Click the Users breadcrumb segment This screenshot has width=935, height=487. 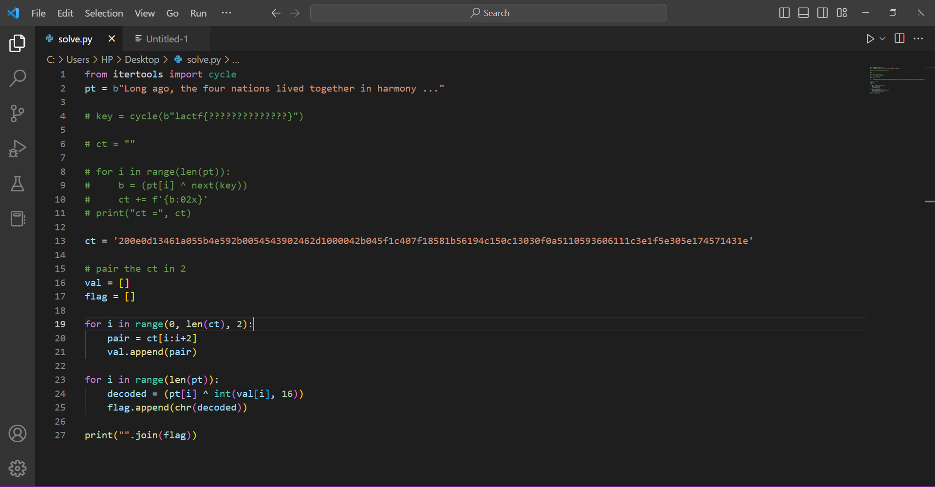coord(78,60)
